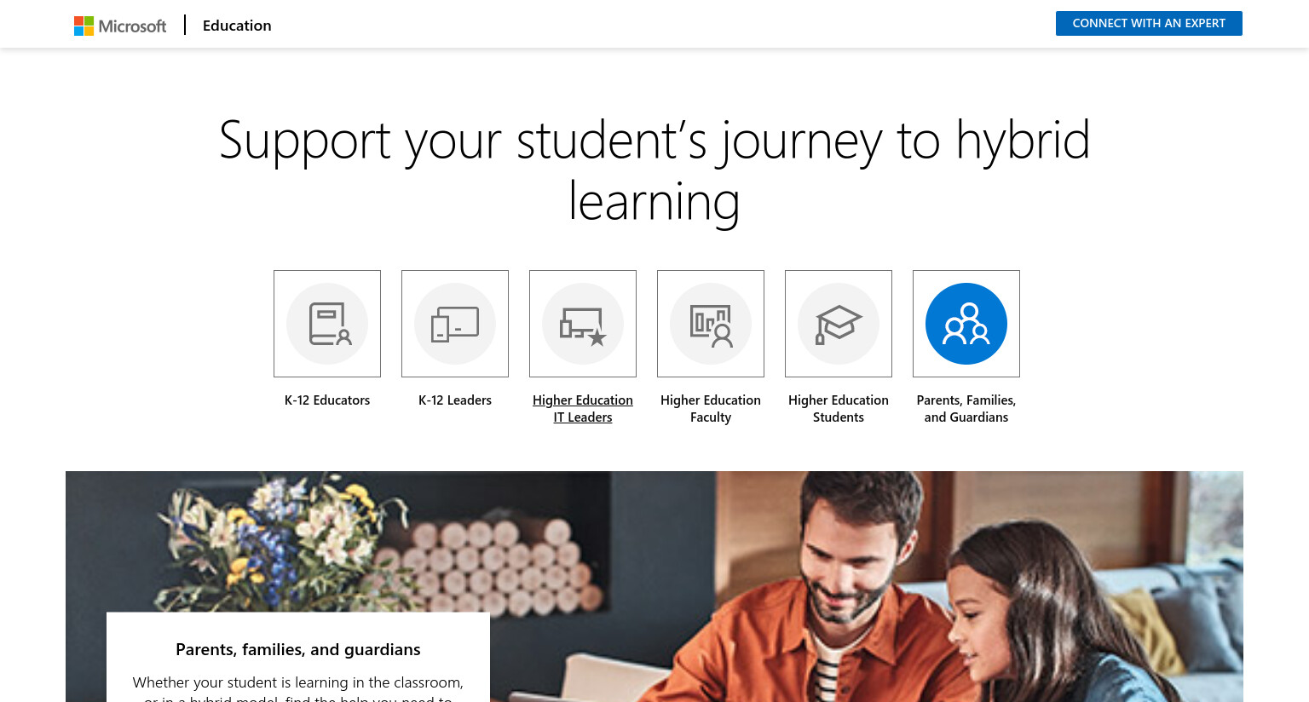Viewport: 1309px width, 702px height.
Task: Click the hybrid learning page headline
Action: point(654,170)
